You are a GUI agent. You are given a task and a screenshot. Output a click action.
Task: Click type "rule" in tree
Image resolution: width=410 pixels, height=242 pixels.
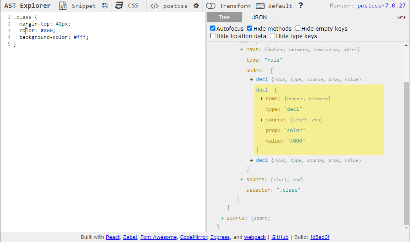pyautogui.click(x=273, y=60)
